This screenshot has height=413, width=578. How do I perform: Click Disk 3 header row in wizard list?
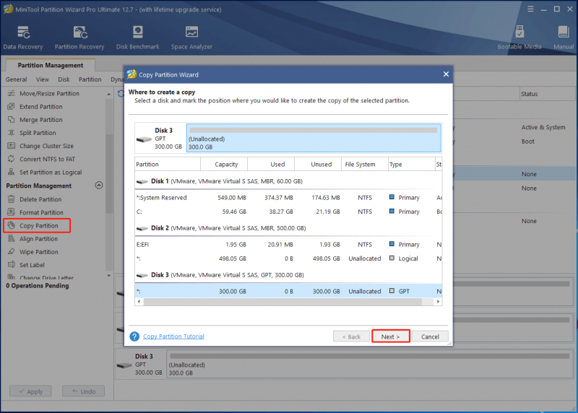click(288, 275)
